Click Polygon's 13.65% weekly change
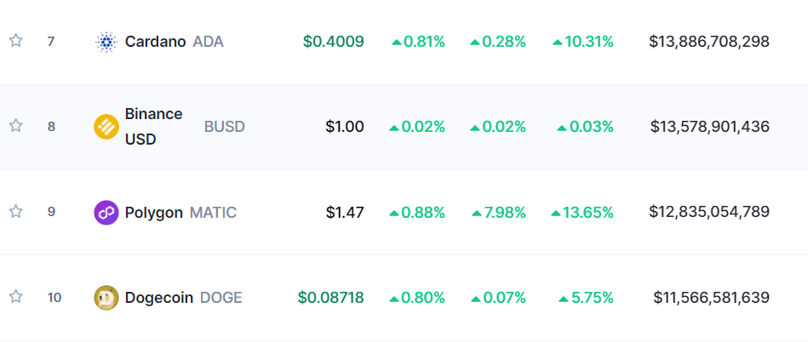 point(583,213)
